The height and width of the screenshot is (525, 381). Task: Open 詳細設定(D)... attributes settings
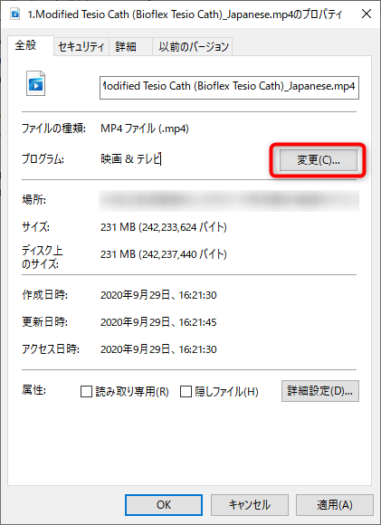click(320, 391)
